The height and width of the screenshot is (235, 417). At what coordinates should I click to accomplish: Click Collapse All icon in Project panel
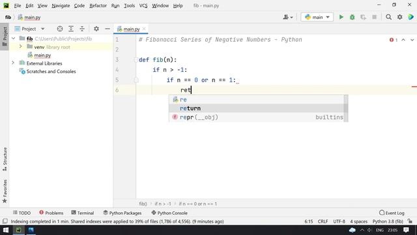[x=82, y=29]
